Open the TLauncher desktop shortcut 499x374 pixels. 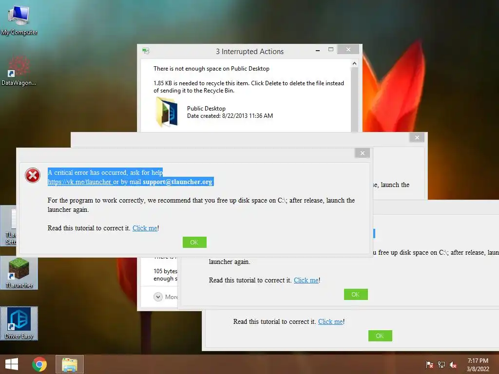pos(19,273)
